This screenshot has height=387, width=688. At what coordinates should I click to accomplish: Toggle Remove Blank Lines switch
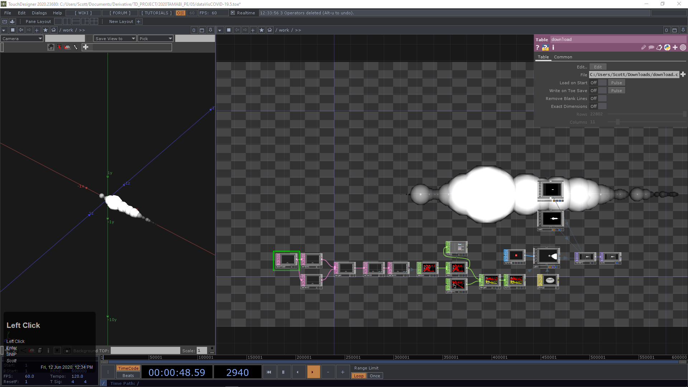(x=602, y=99)
